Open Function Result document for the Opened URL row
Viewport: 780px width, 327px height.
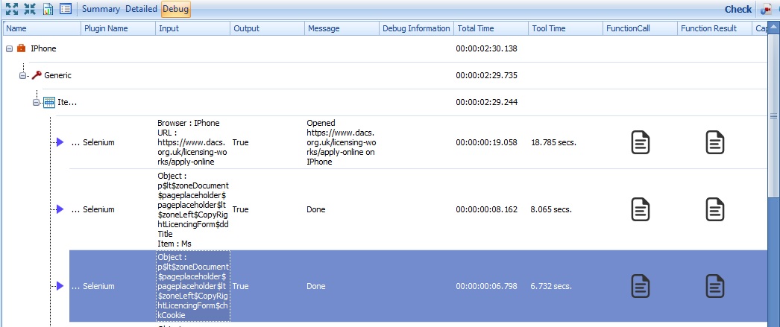coord(715,142)
